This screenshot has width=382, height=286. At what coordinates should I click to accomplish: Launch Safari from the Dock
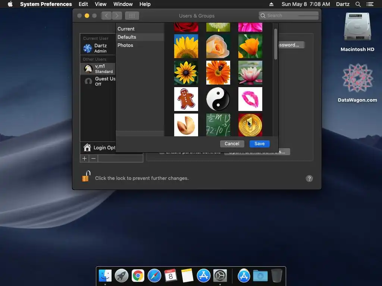point(154,276)
